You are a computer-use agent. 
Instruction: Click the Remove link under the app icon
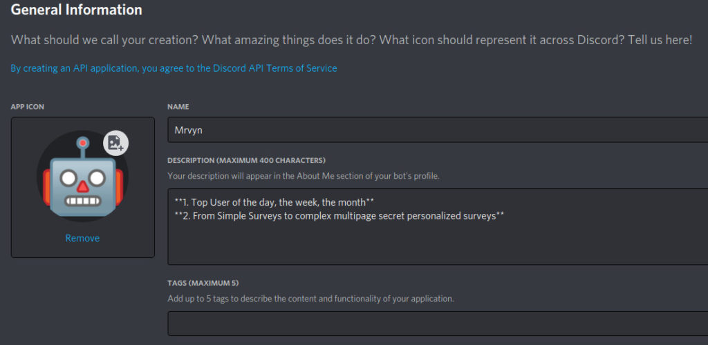coord(82,238)
